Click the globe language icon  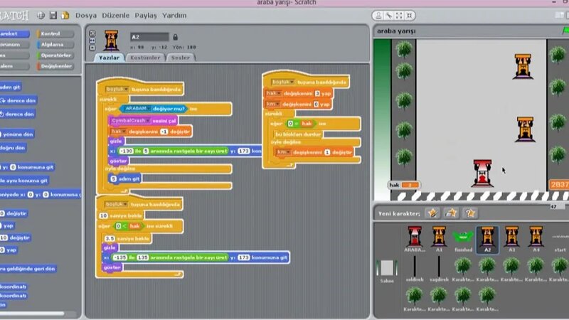(x=41, y=15)
